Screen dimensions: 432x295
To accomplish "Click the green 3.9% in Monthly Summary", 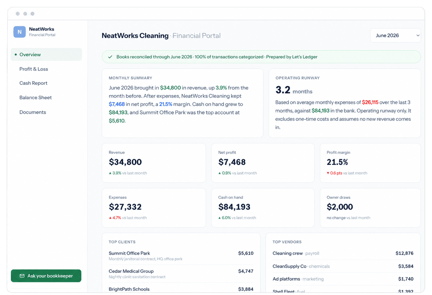I will pos(221,88).
